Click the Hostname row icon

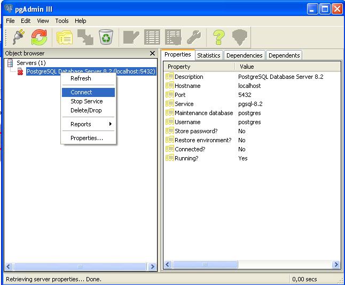pos(170,85)
